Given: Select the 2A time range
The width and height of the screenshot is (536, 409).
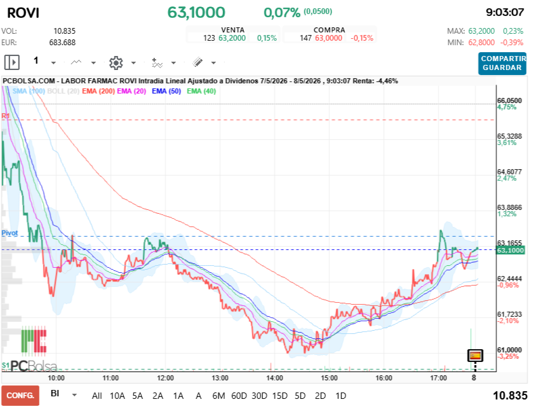Looking at the screenshot, I should (x=157, y=396).
